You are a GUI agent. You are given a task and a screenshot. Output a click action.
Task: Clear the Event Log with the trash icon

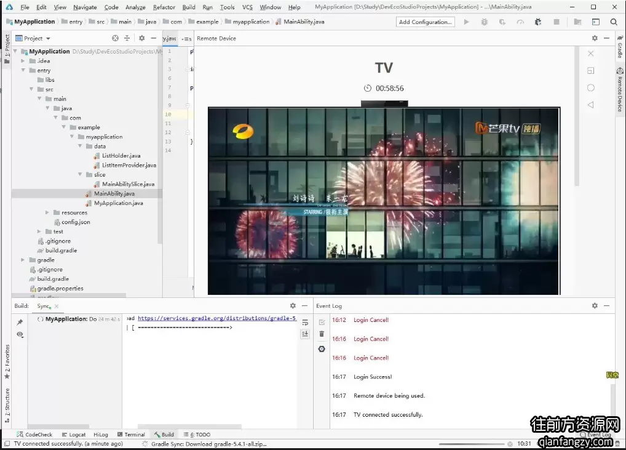[x=322, y=334]
